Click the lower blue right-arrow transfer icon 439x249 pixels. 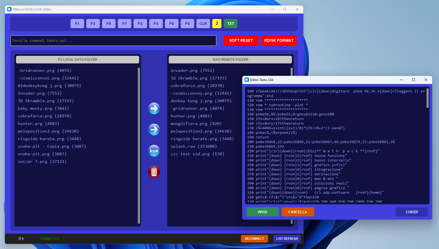[154, 130]
